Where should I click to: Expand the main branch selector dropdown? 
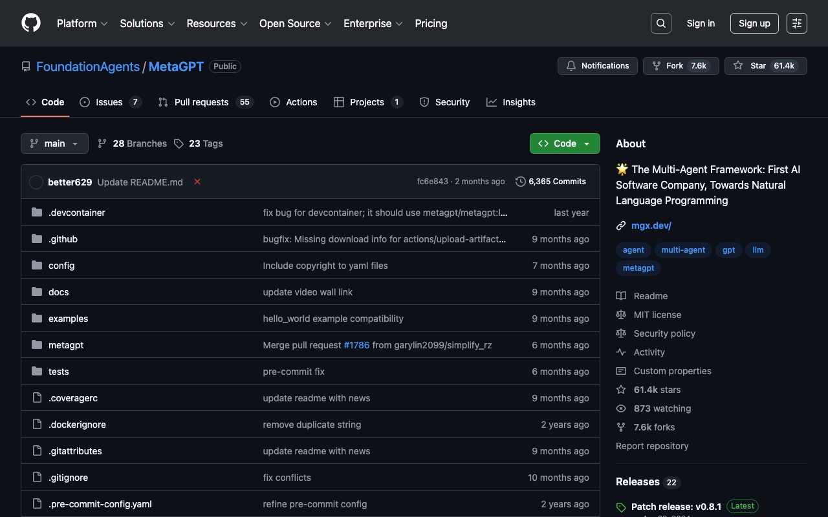pos(54,143)
